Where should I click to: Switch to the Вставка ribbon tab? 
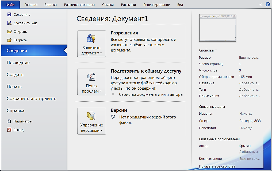[51, 5]
